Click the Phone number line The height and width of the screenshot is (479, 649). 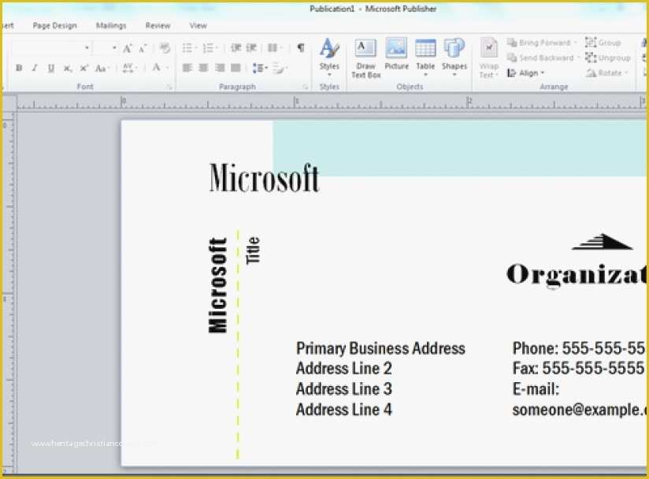coord(580,348)
